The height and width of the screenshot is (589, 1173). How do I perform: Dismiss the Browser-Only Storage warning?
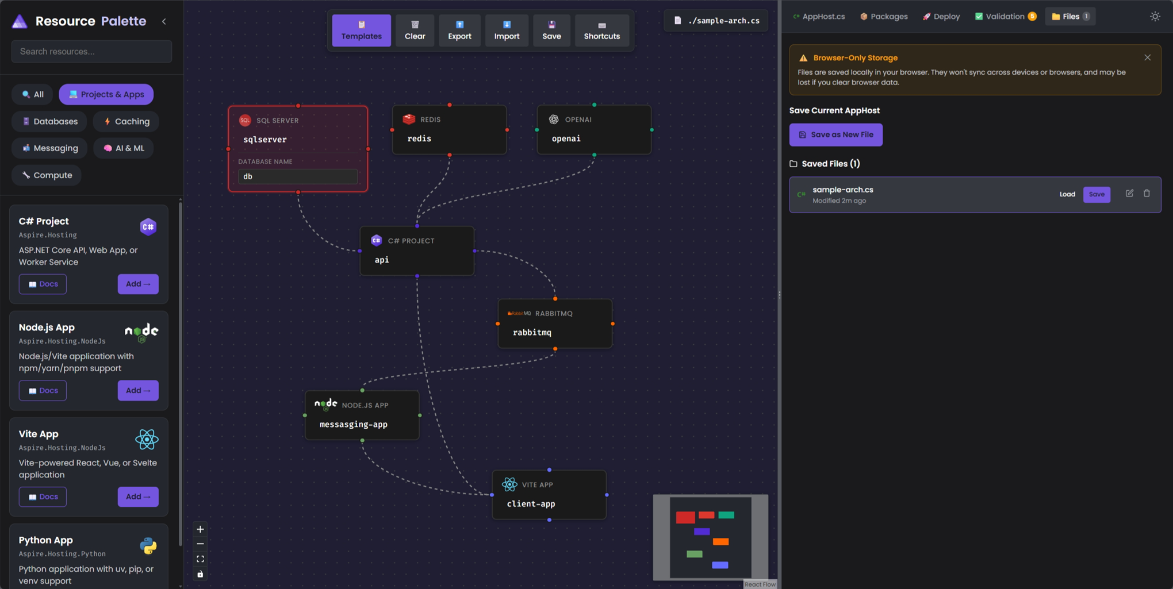(1147, 57)
